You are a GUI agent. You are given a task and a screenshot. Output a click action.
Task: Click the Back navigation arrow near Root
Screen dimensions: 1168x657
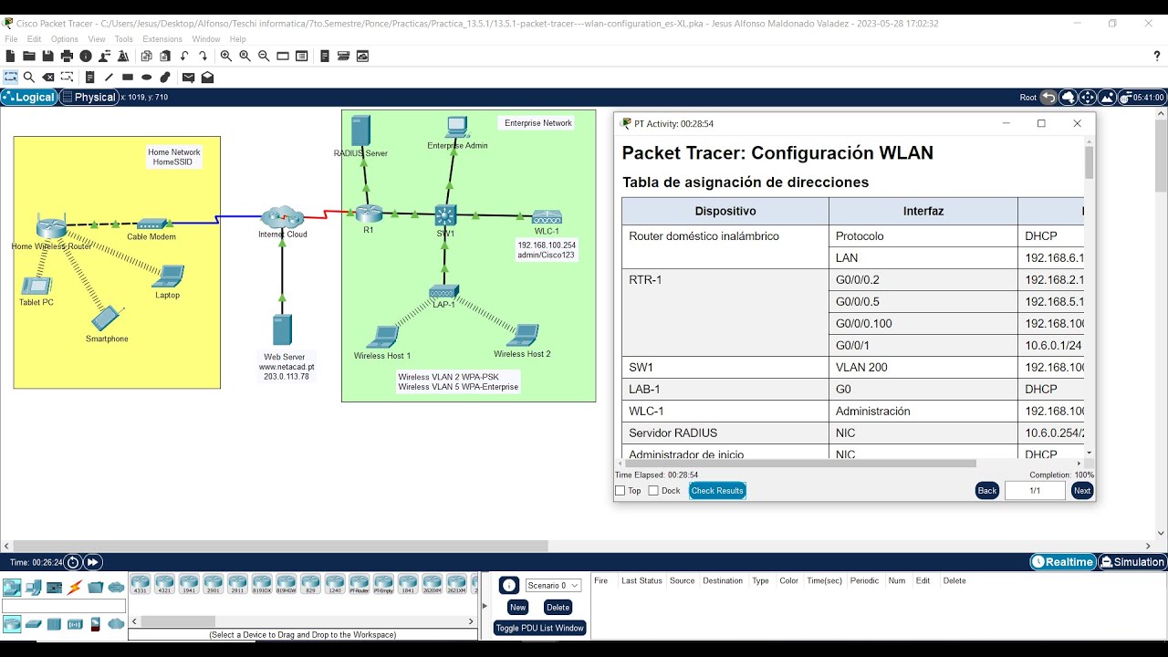point(1048,97)
